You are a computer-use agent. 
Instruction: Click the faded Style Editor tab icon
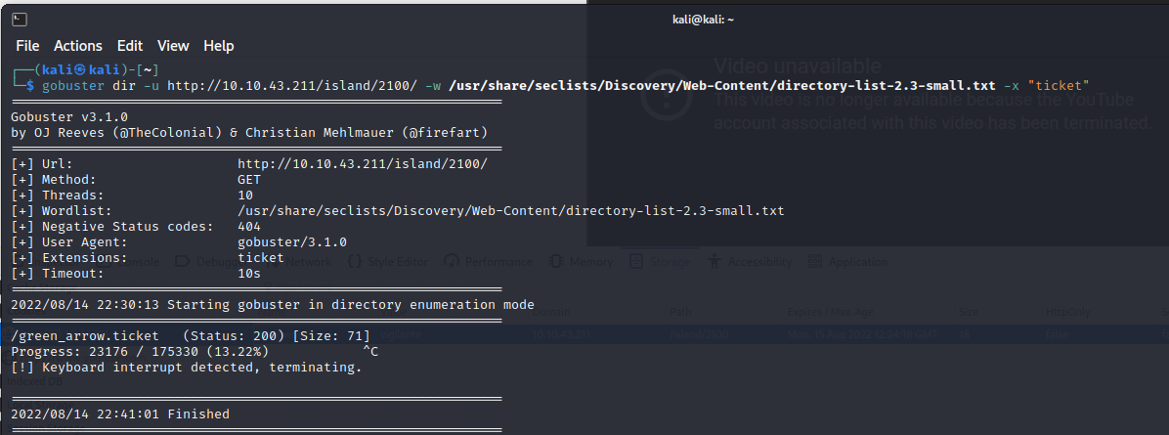coord(355,261)
